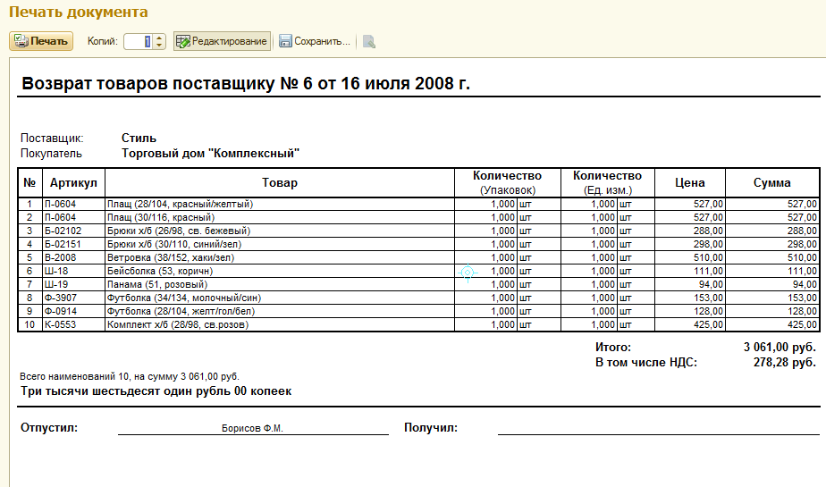
Task: Click the Копий number input field
Action: tap(139, 41)
